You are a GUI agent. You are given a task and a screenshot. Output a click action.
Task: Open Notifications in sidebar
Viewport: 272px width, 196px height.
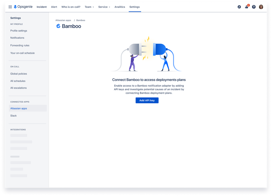17,38
